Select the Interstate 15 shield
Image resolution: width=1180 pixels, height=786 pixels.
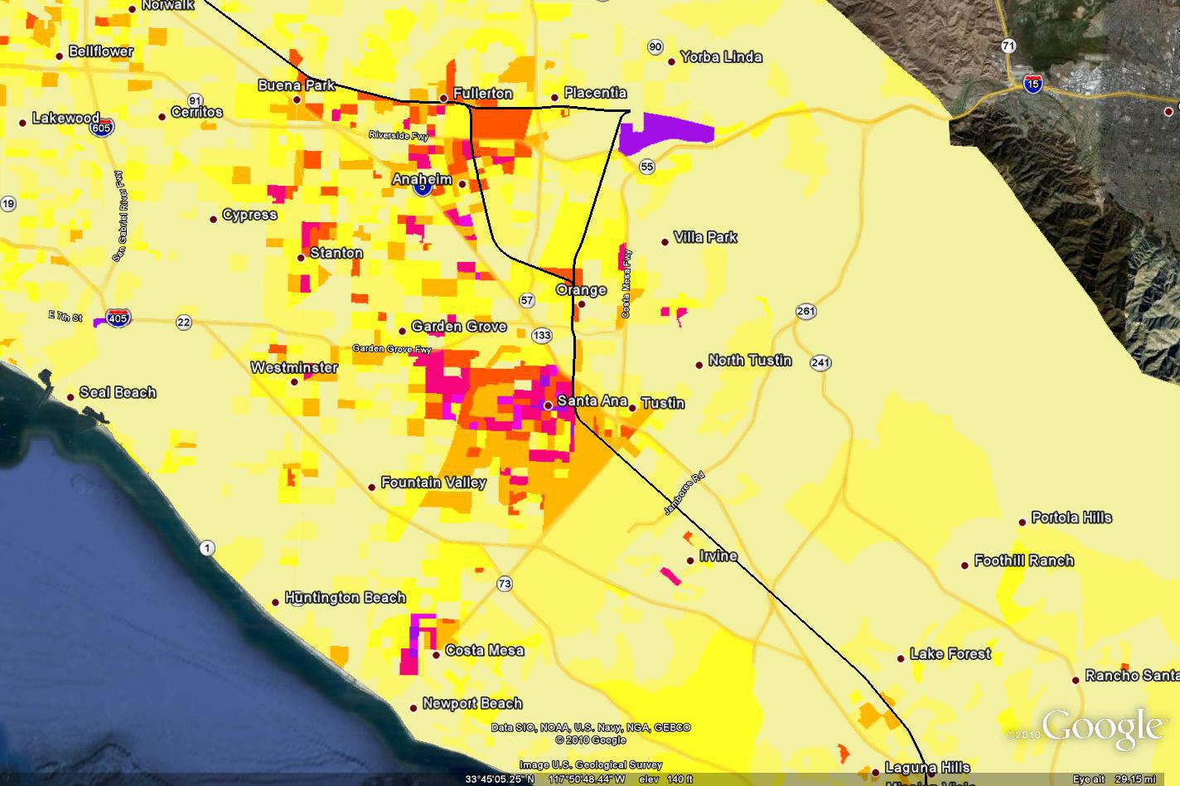[1032, 84]
